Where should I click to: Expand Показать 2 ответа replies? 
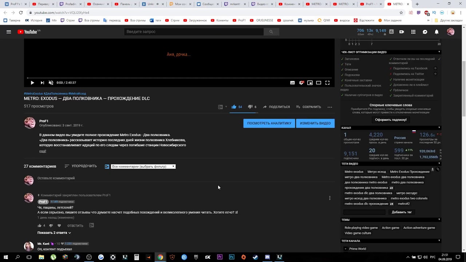click(54, 233)
